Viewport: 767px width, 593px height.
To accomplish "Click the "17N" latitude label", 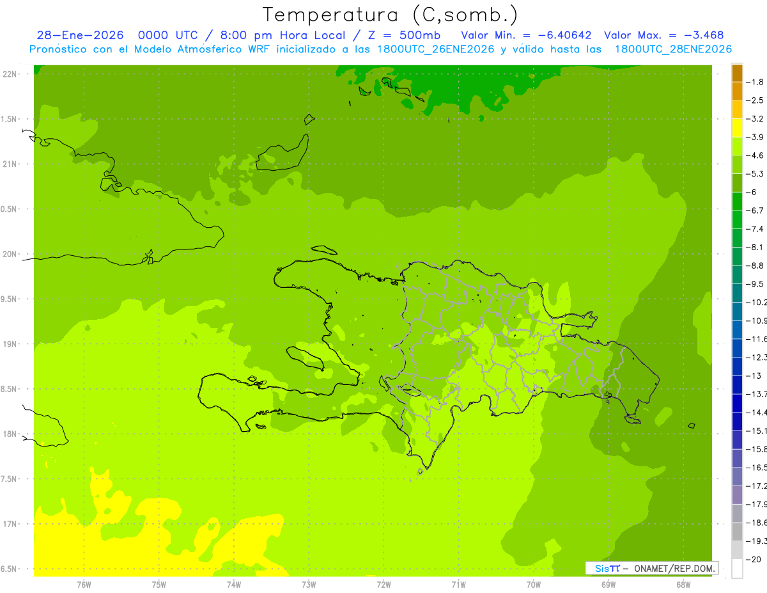I will click(x=11, y=524).
